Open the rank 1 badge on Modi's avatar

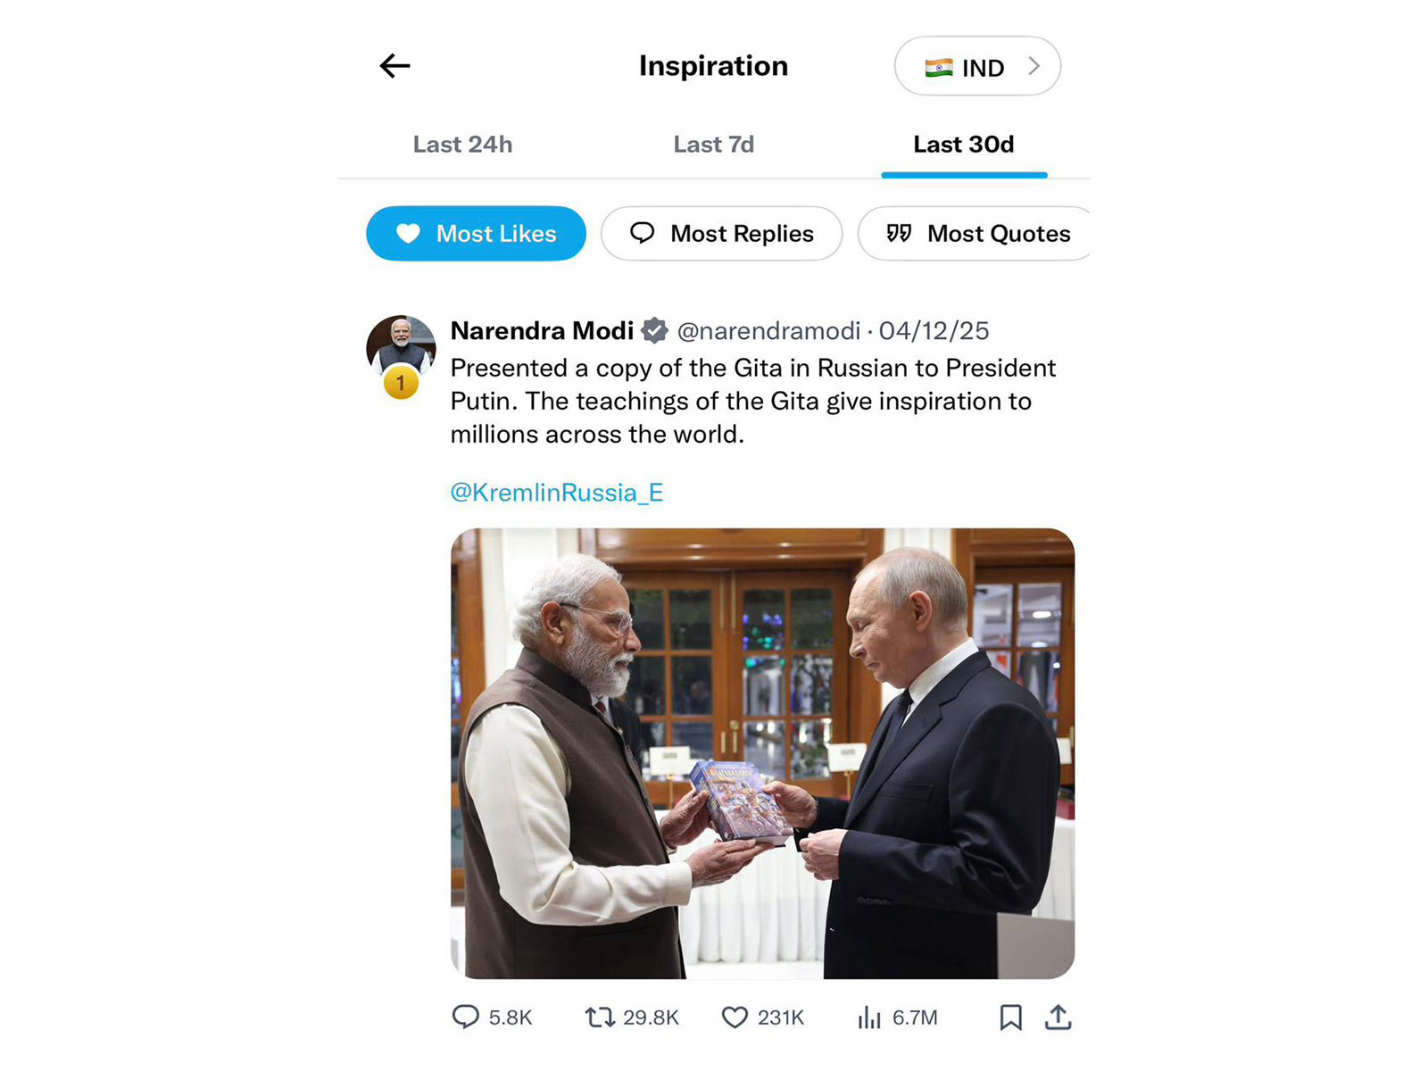[403, 381]
